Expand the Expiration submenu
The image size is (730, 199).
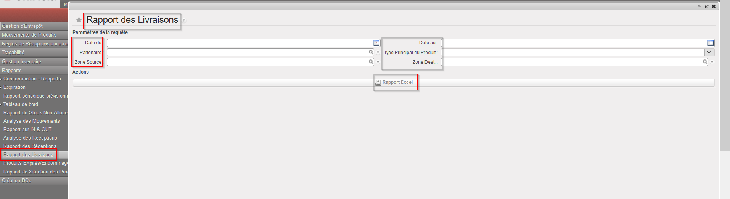(x=1, y=87)
